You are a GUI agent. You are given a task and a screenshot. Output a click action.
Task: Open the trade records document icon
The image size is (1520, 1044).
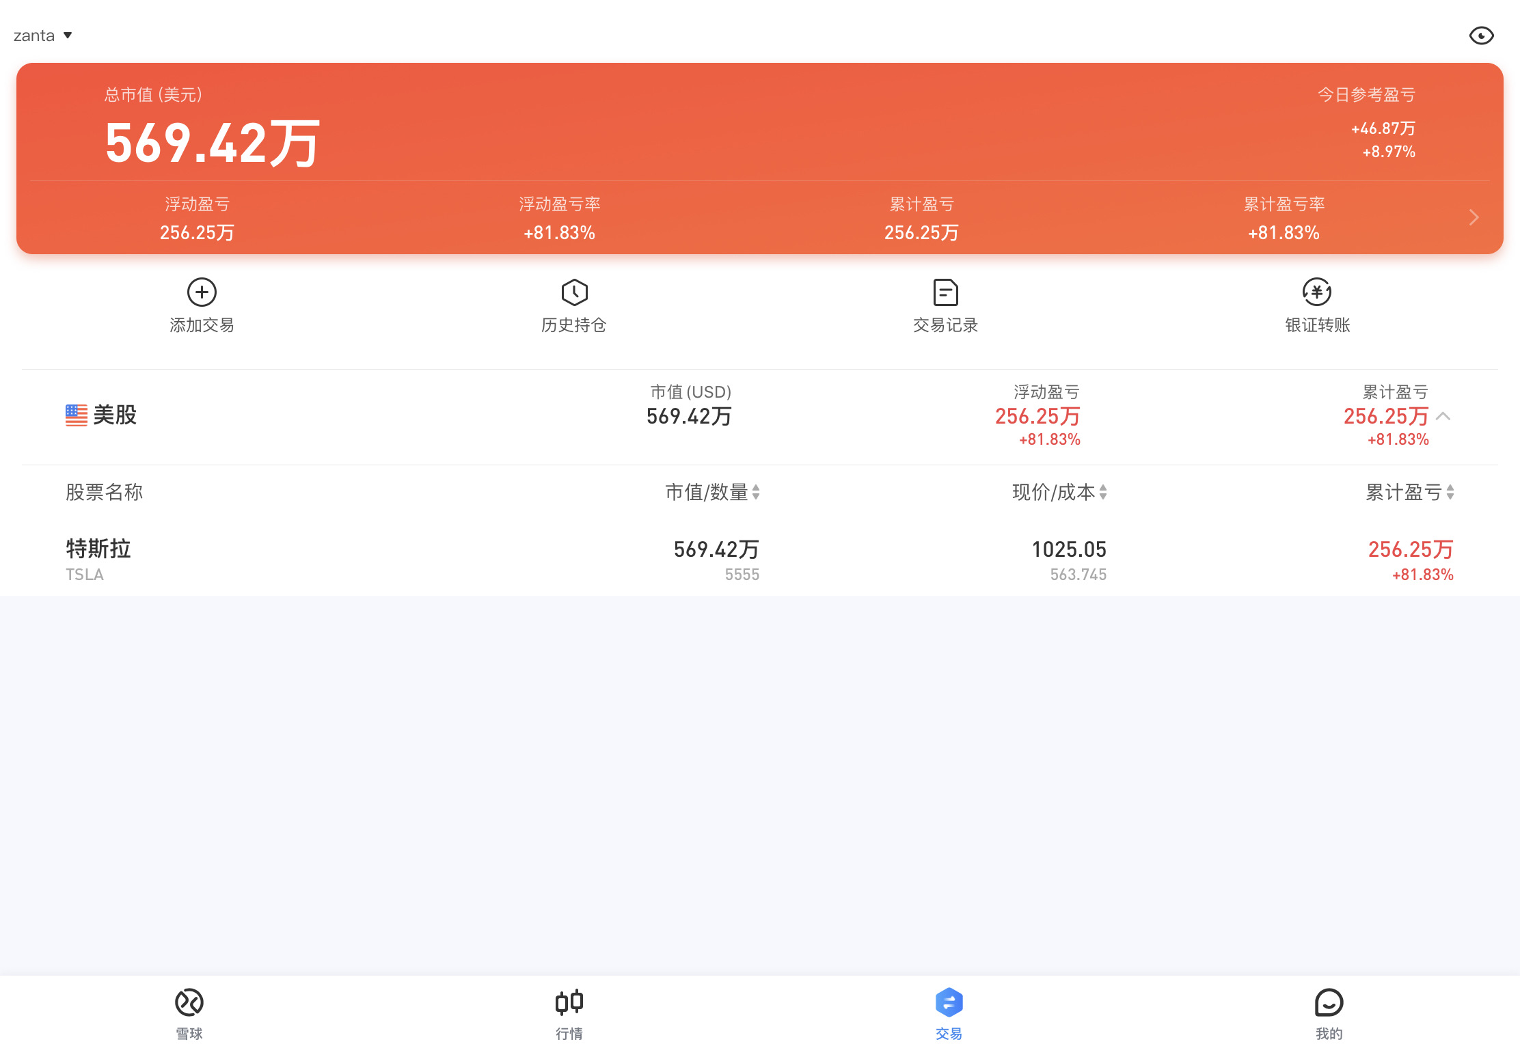(945, 292)
